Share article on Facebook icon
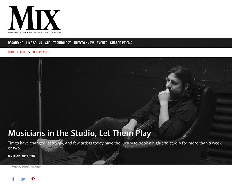Viewport: 232px width, 188px height. (x=13, y=179)
